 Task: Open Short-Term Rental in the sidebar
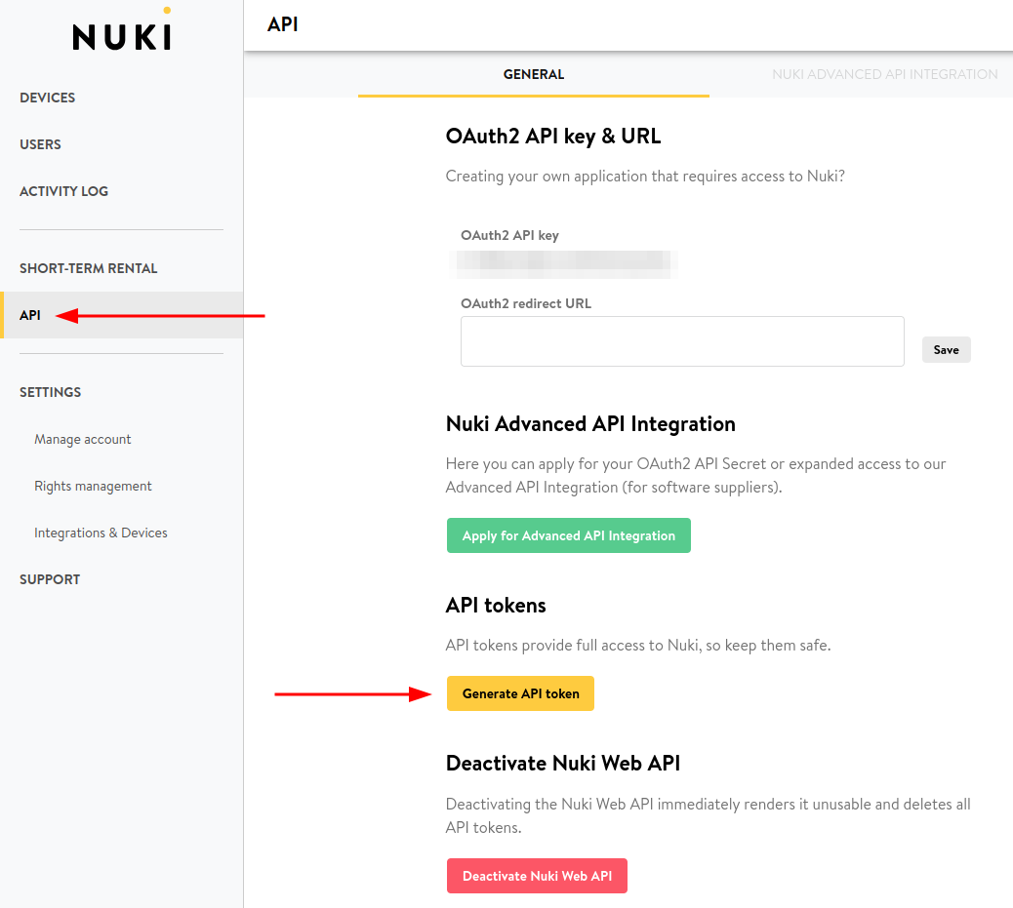[89, 268]
